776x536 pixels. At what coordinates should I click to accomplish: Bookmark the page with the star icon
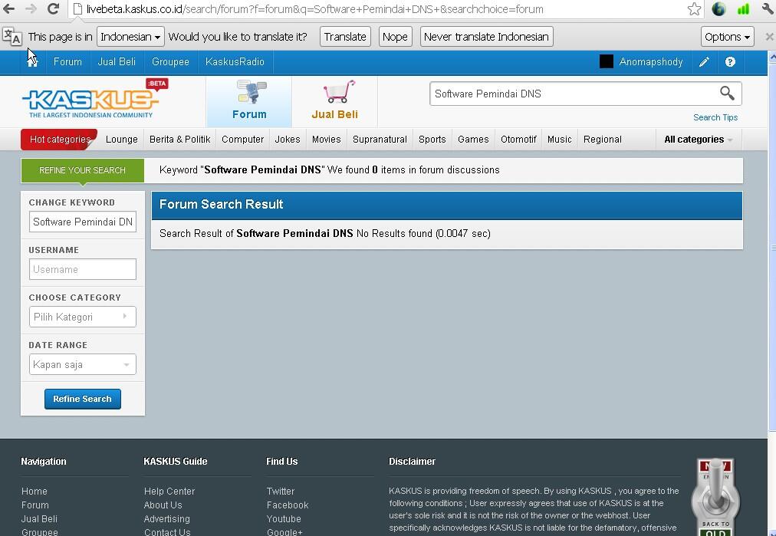(x=694, y=9)
